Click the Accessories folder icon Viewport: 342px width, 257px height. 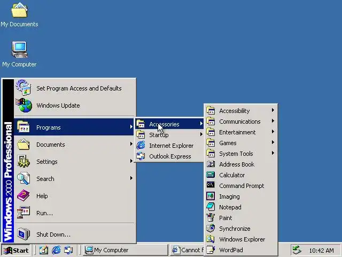pyautogui.click(x=141, y=124)
